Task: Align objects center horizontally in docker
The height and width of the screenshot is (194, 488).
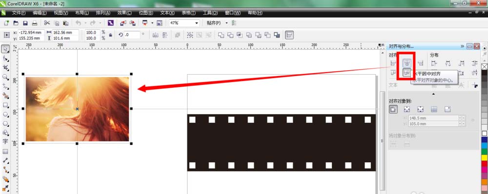Action: (407, 63)
